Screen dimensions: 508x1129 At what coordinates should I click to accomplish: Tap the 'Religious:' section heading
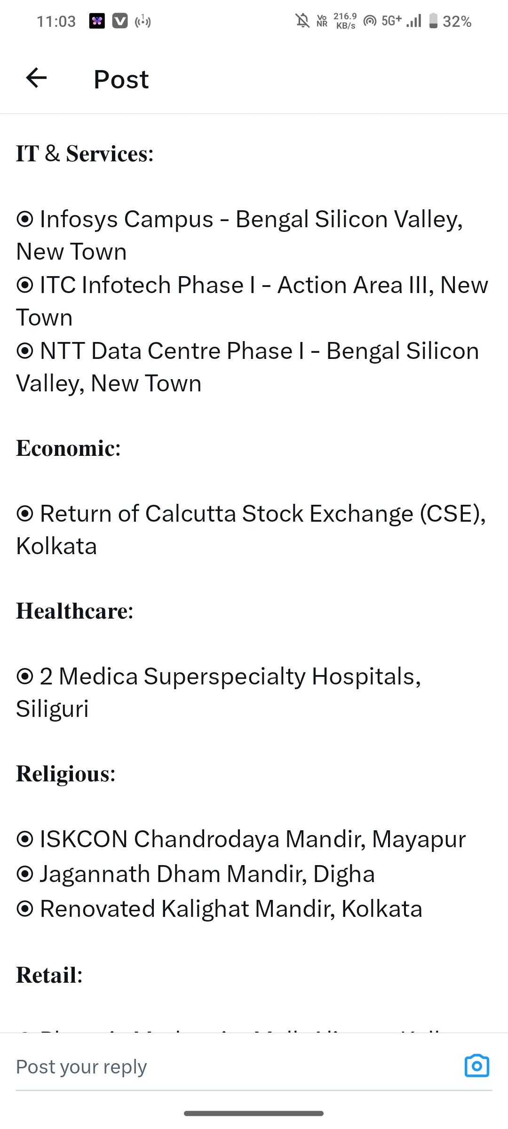(x=66, y=774)
